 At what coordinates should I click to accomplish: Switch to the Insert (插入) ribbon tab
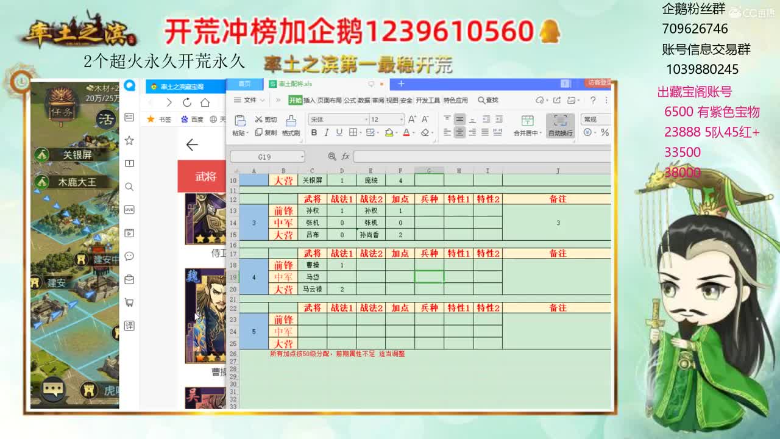pyautogui.click(x=310, y=100)
